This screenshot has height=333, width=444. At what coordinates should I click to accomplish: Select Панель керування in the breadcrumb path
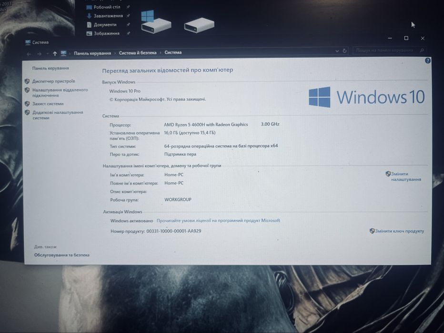92,53
